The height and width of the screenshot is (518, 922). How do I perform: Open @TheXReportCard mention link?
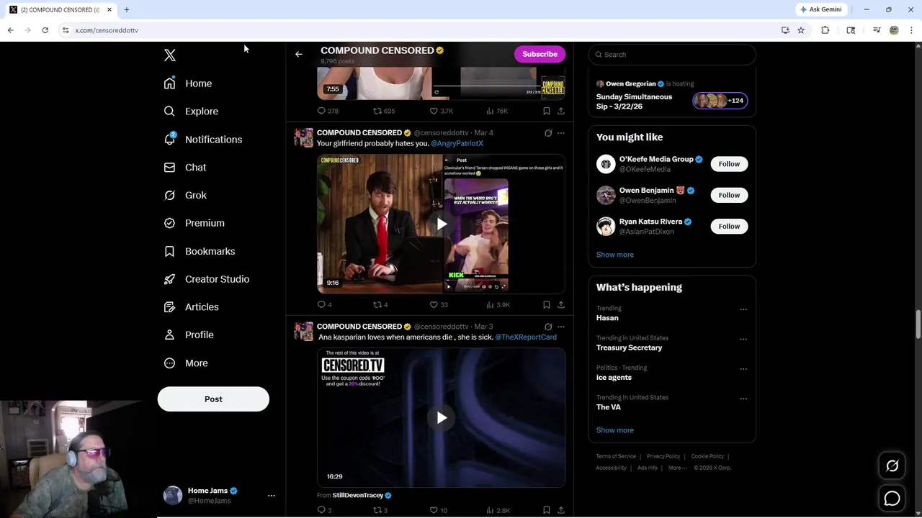coord(526,337)
